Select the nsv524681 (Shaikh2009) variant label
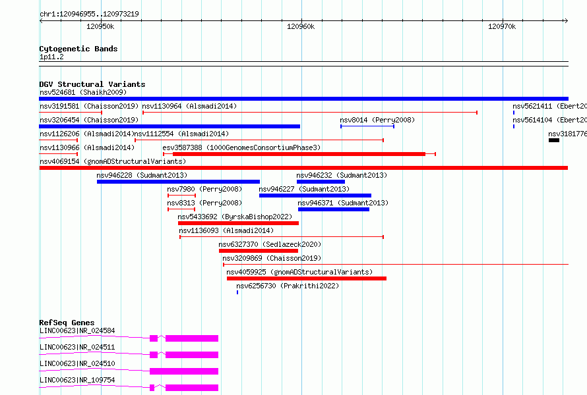The image size is (587, 395). 83,92
